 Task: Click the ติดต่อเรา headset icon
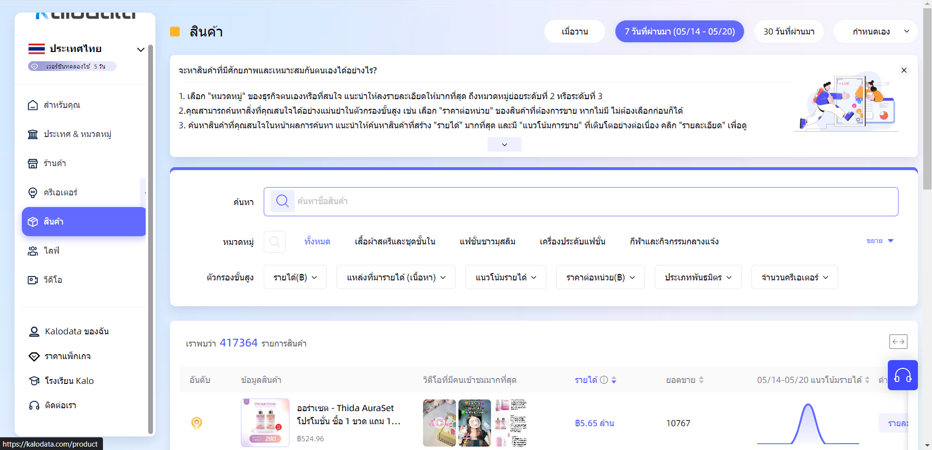33,405
